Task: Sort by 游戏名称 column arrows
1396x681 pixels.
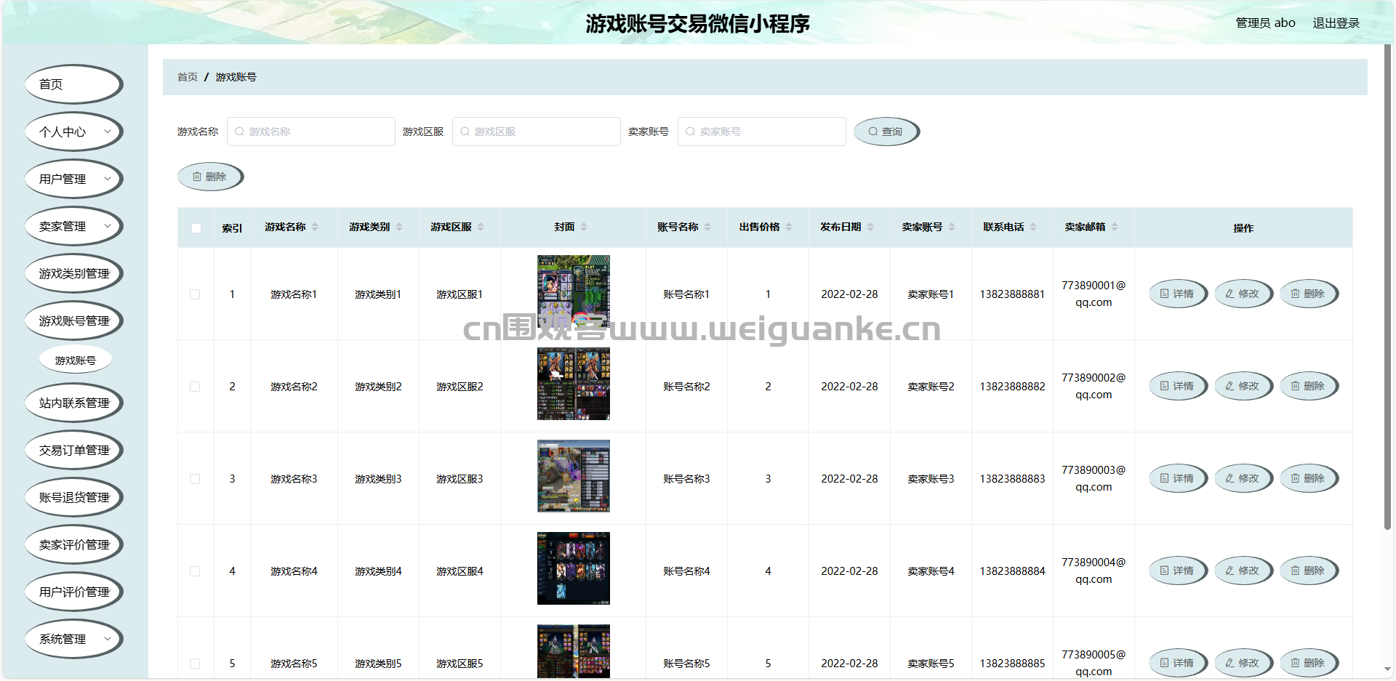Action: [x=315, y=227]
